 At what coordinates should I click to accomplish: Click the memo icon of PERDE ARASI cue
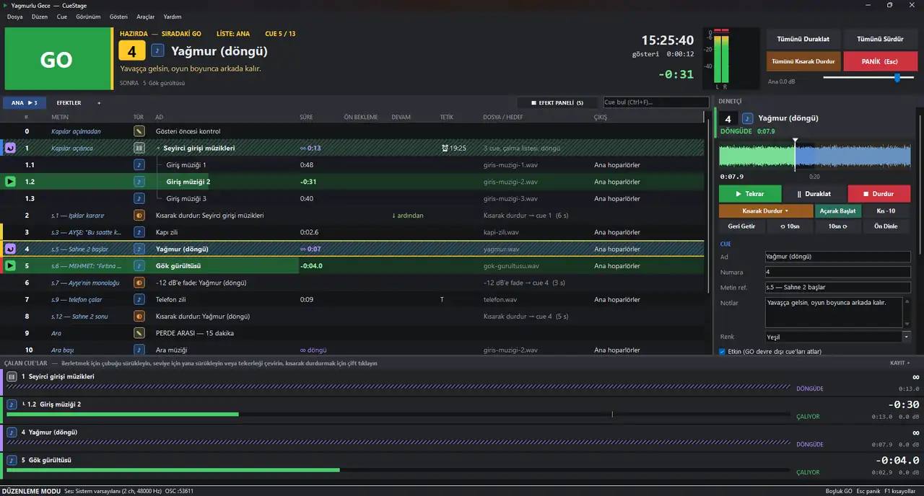click(139, 333)
